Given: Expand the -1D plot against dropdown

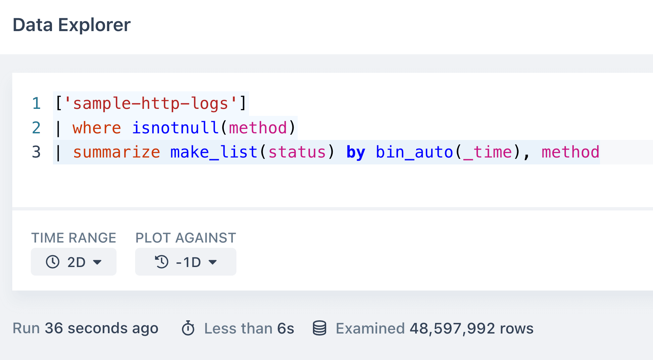Looking at the screenshot, I should point(185,262).
